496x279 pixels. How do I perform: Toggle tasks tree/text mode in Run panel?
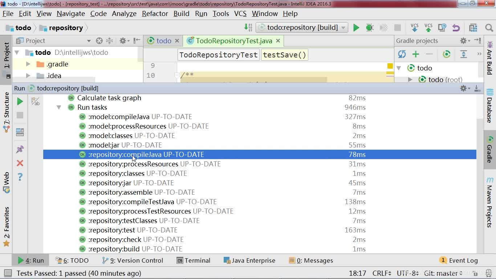pyautogui.click(x=36, y=101)
